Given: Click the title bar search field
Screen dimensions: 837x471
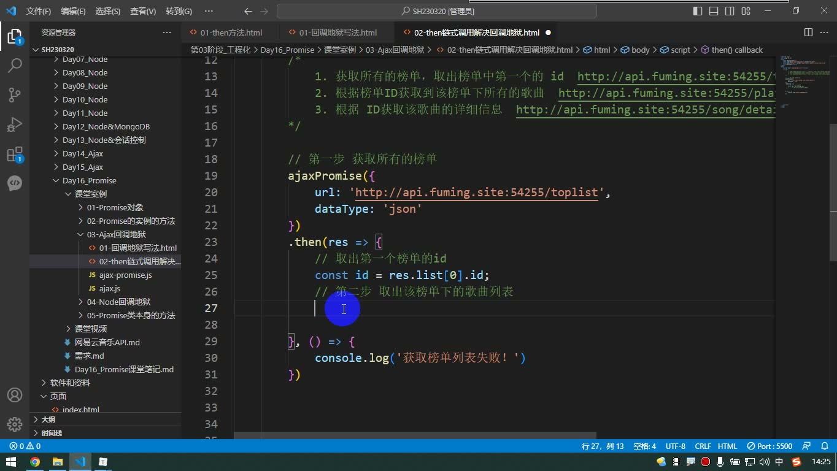Looking at the screenshot, I should [x=437, y=11].
